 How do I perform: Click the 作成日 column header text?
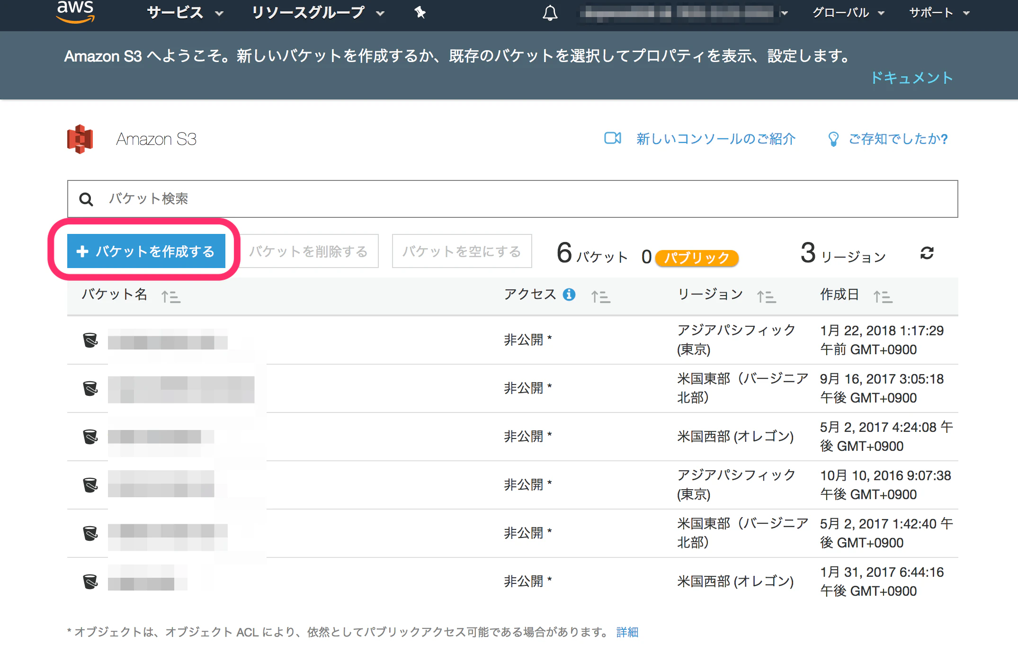[x=839, y=294]
